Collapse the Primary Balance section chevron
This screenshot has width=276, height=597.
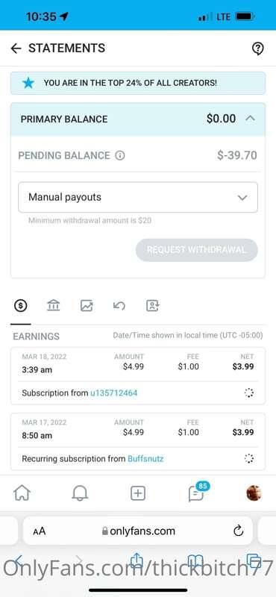point(250,119)
